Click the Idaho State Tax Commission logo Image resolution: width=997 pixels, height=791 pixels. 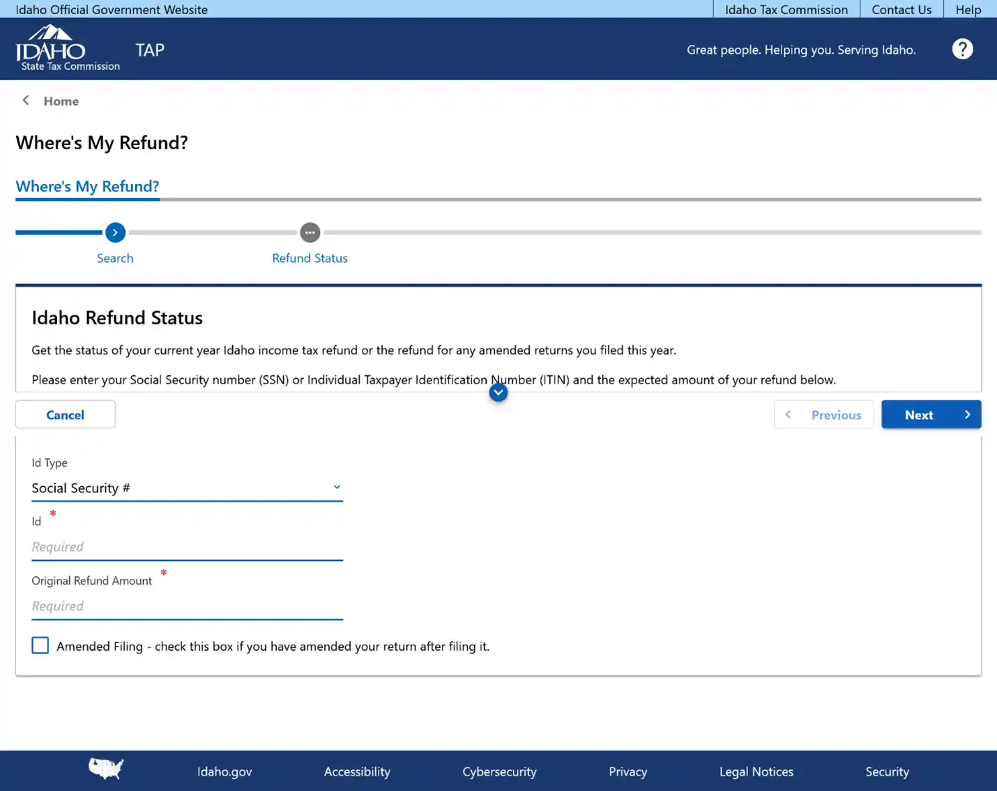pyautogui.click(x=68, y=47)
